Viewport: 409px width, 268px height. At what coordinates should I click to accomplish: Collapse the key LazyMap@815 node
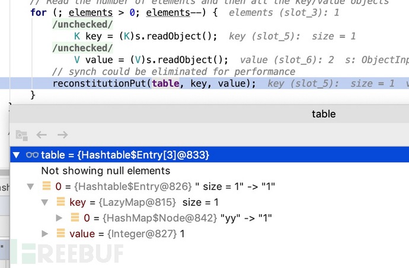click(45, 202)
